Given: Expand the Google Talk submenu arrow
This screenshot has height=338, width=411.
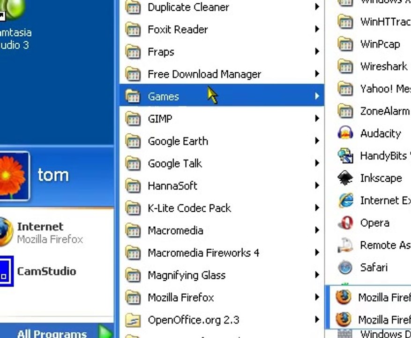Looking at the screenshot, I should (317, 163).
